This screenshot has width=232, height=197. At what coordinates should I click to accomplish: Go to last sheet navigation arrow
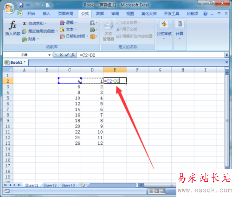19,185
